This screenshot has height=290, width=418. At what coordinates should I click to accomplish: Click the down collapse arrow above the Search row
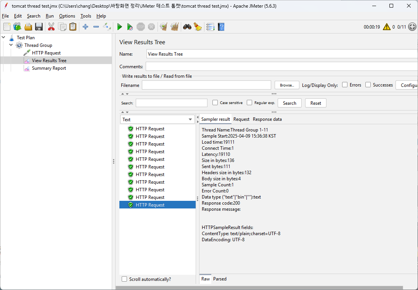127,94
